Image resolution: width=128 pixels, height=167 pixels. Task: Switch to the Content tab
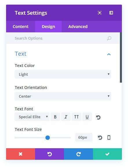[x=21, y=27]
